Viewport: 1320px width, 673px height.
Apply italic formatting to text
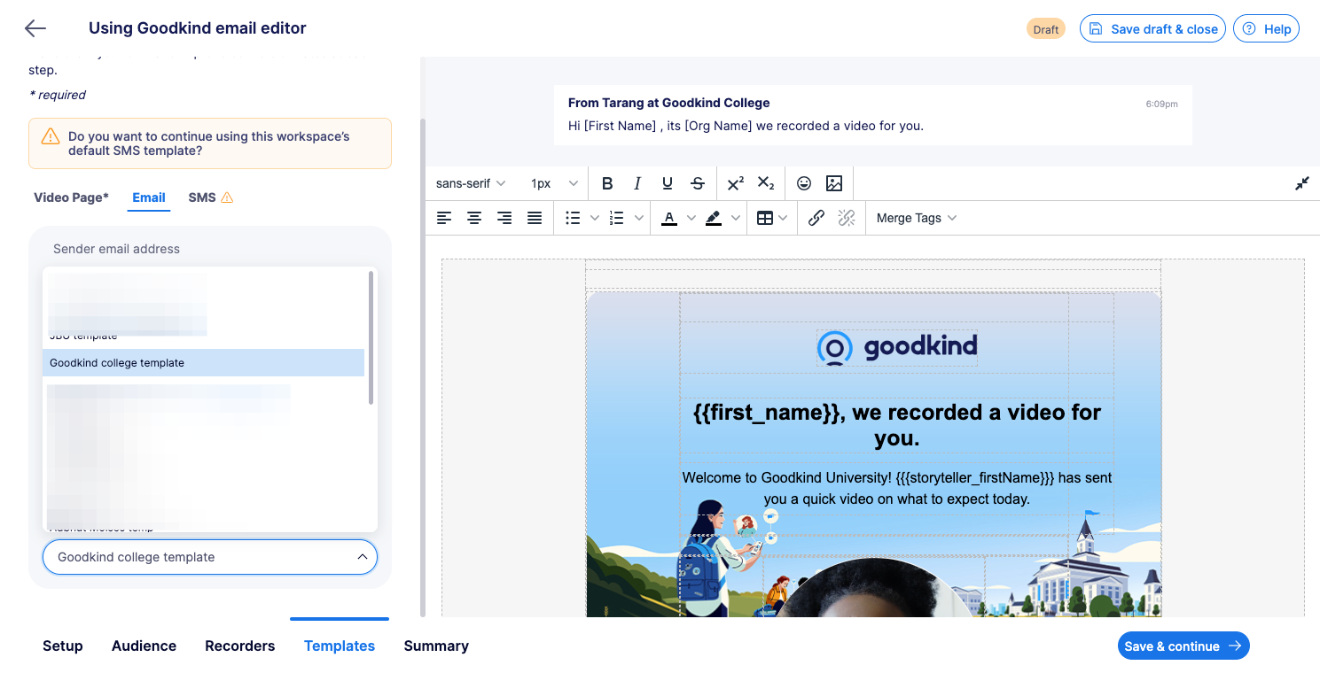pos(637,183)
